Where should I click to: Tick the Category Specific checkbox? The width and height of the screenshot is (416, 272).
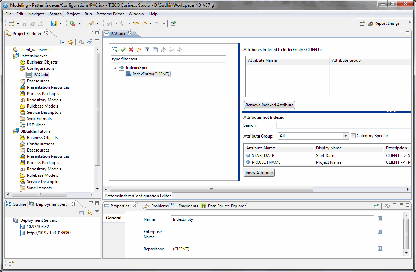[353, 136]
